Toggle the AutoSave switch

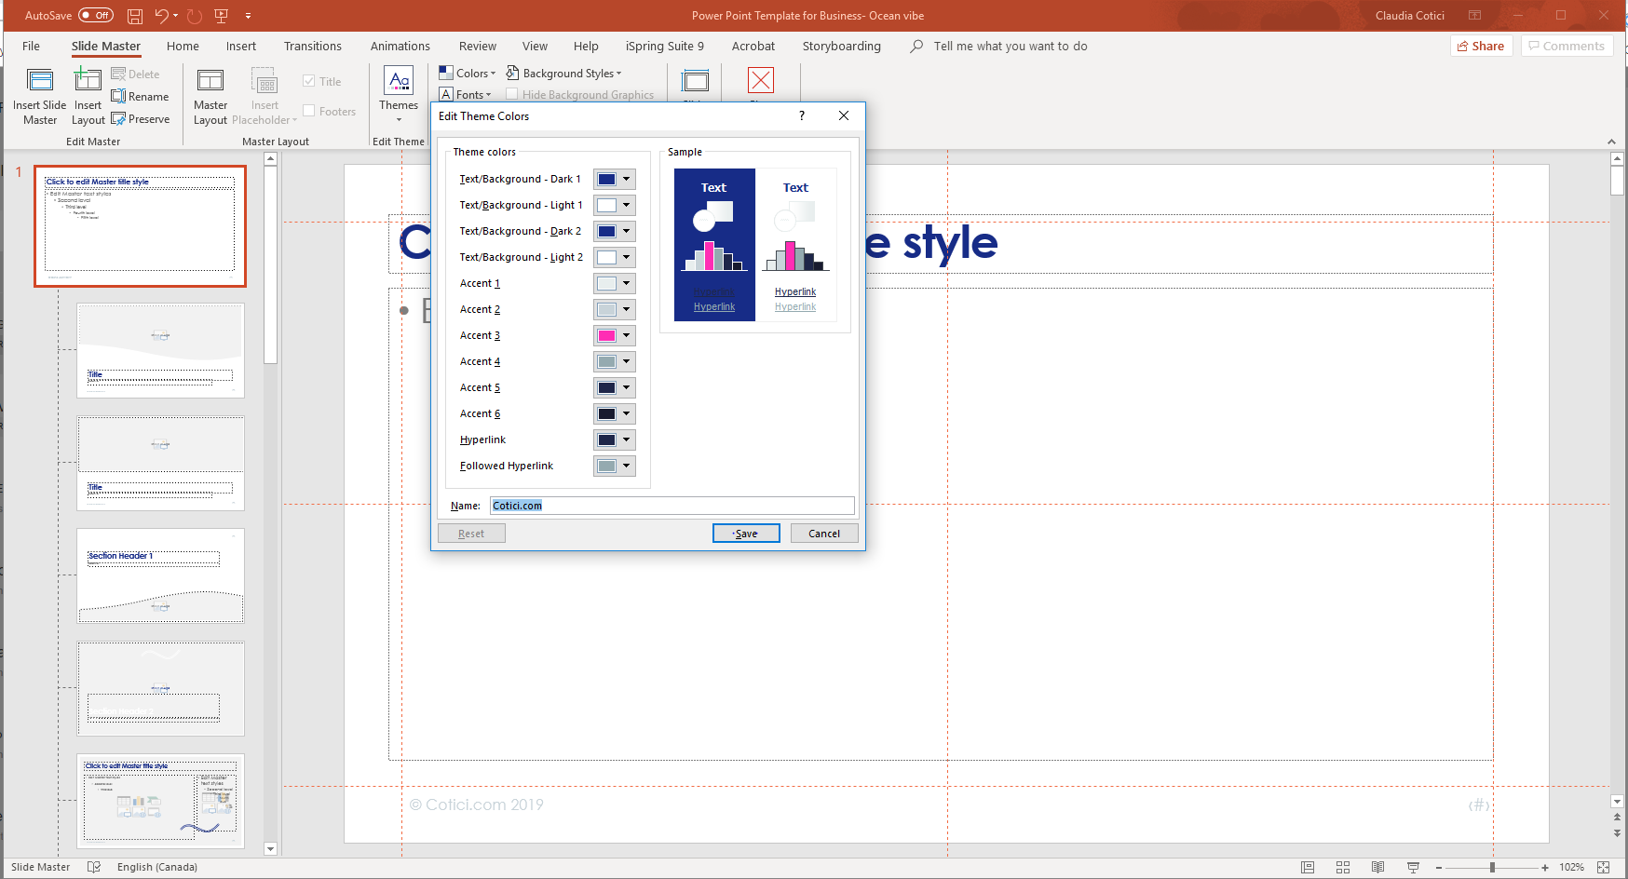[96, 16]
